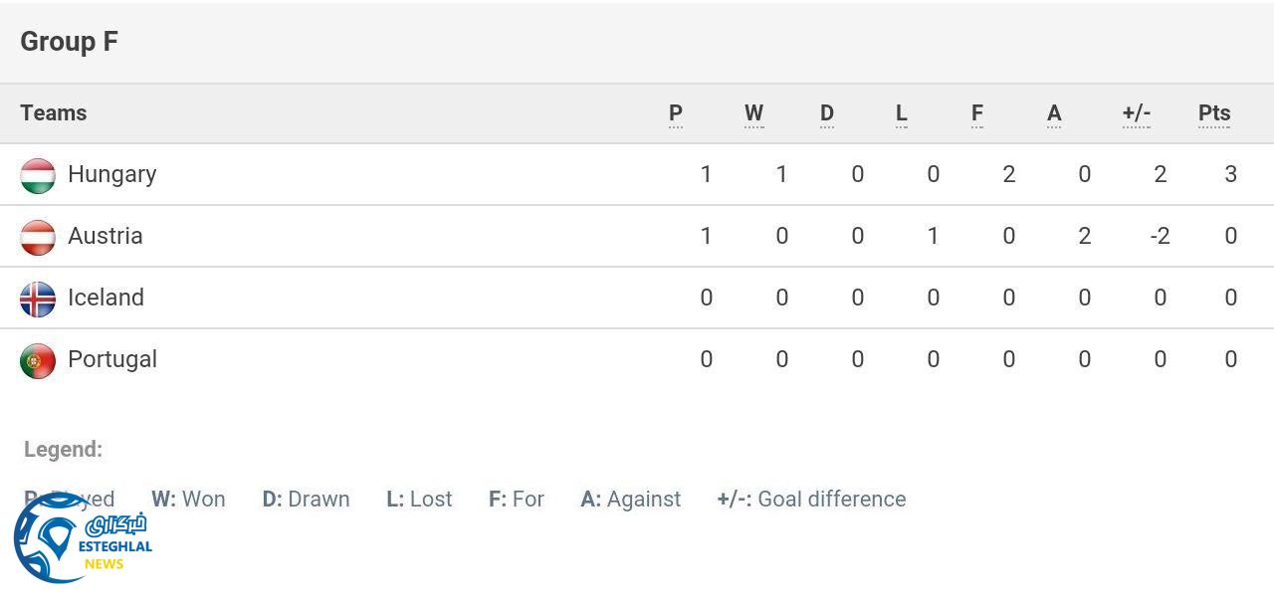Click the A column header dropdown
The width and height of the screenshot is (1274, 607).
[1053, 113]
